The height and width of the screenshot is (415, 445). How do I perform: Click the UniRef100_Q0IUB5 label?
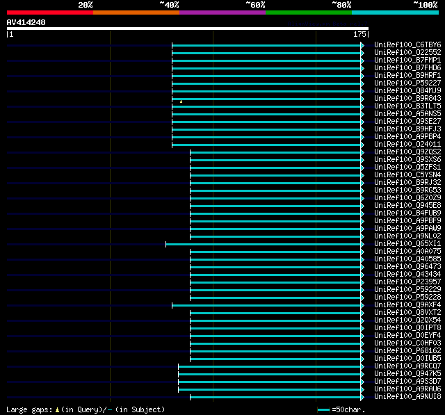407,359
